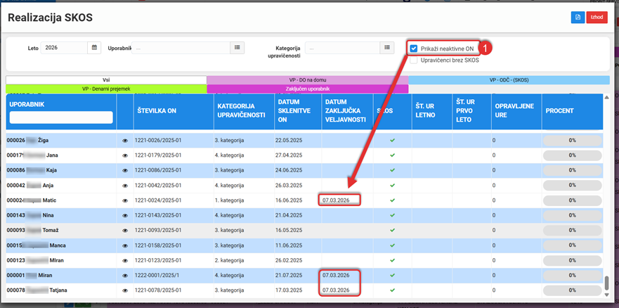Select the Vsi filter tab
The width and height of the screenshot is (619, 308).
coord(106,79)
